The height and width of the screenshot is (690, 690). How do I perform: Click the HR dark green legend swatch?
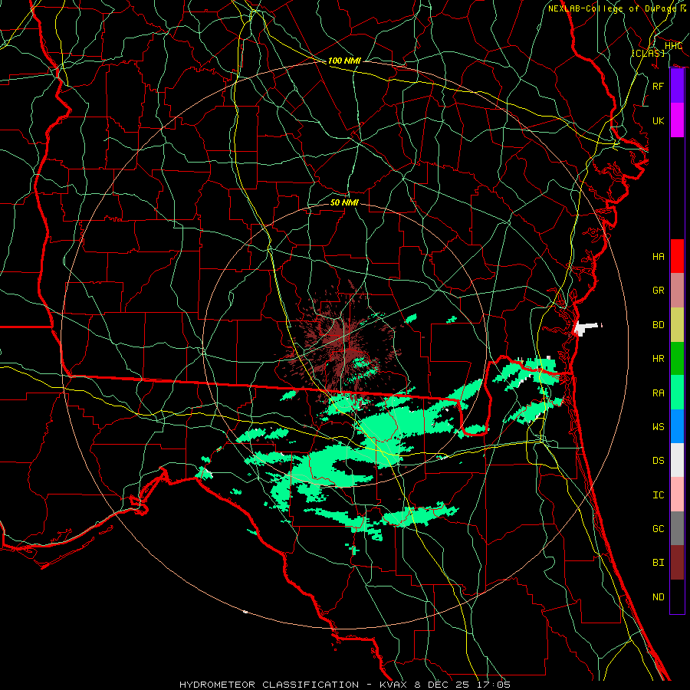tap(677, 358)
